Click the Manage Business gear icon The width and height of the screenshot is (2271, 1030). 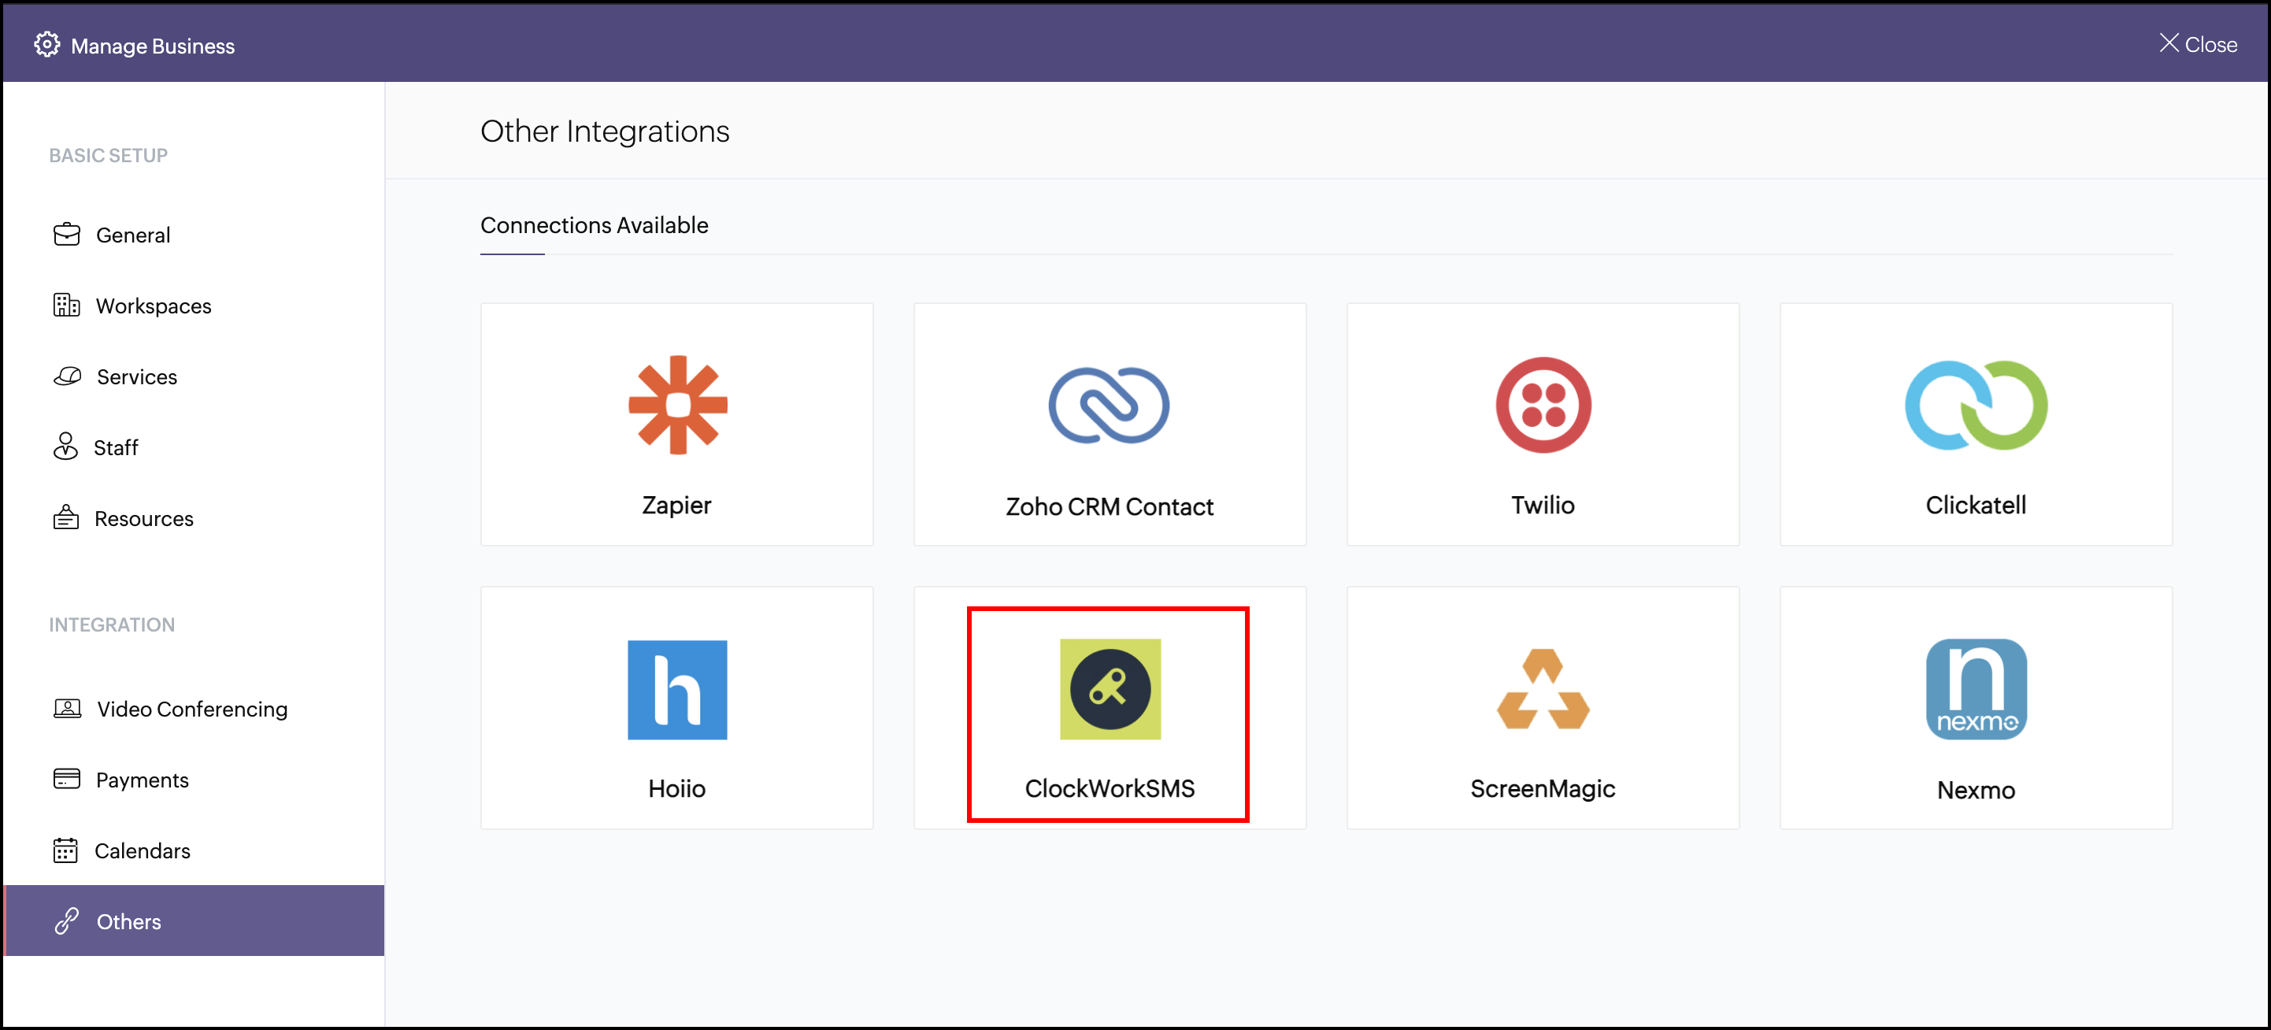click(46, 44)
